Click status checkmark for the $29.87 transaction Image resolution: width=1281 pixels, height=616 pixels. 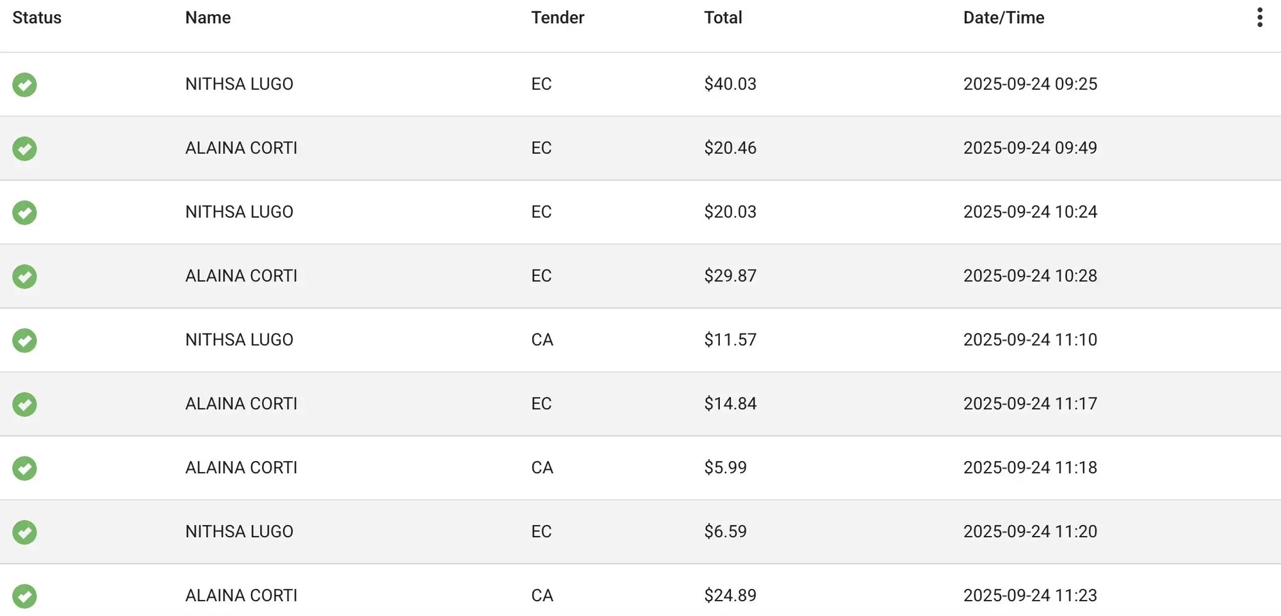click(25, 277)
